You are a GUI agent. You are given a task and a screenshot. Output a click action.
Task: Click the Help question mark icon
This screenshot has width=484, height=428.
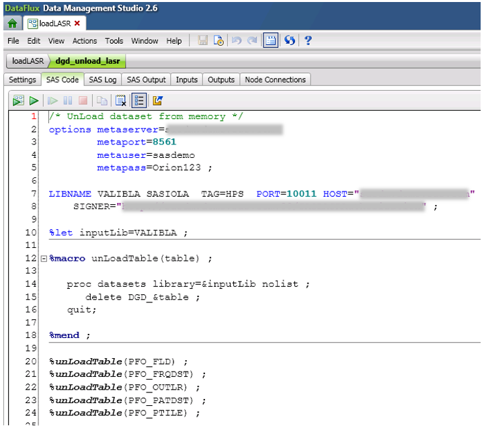click(308, 41)
